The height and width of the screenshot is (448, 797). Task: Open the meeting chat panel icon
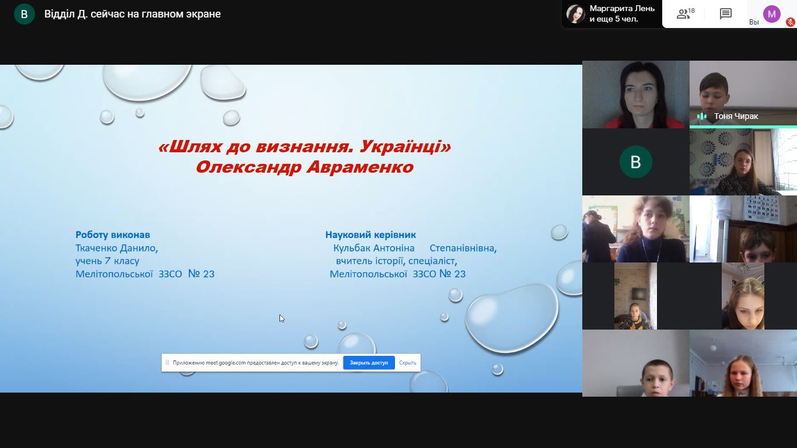click(x=726, y=14)
